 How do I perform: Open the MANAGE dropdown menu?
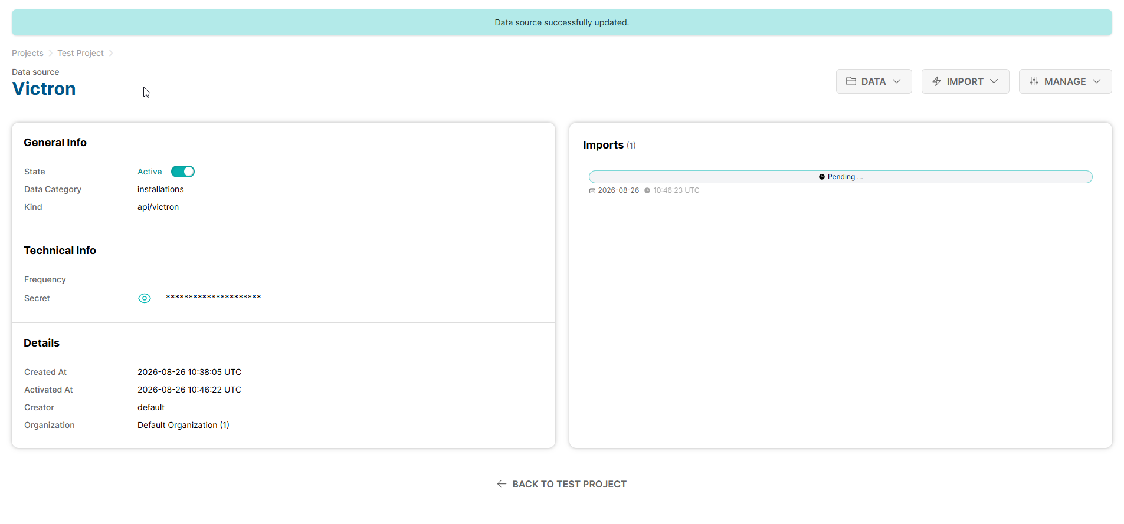pos(1065,81)
